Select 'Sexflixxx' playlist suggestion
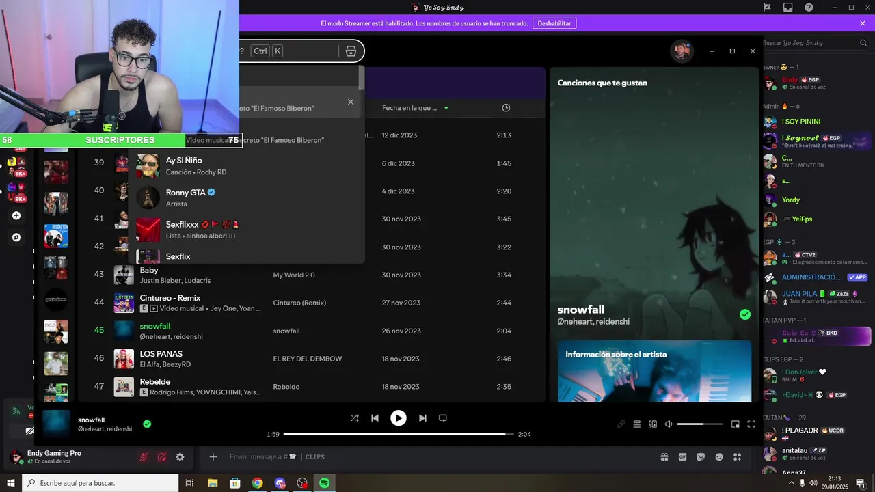The height and width of the screenshot is (492, 875). pos(246,230)
